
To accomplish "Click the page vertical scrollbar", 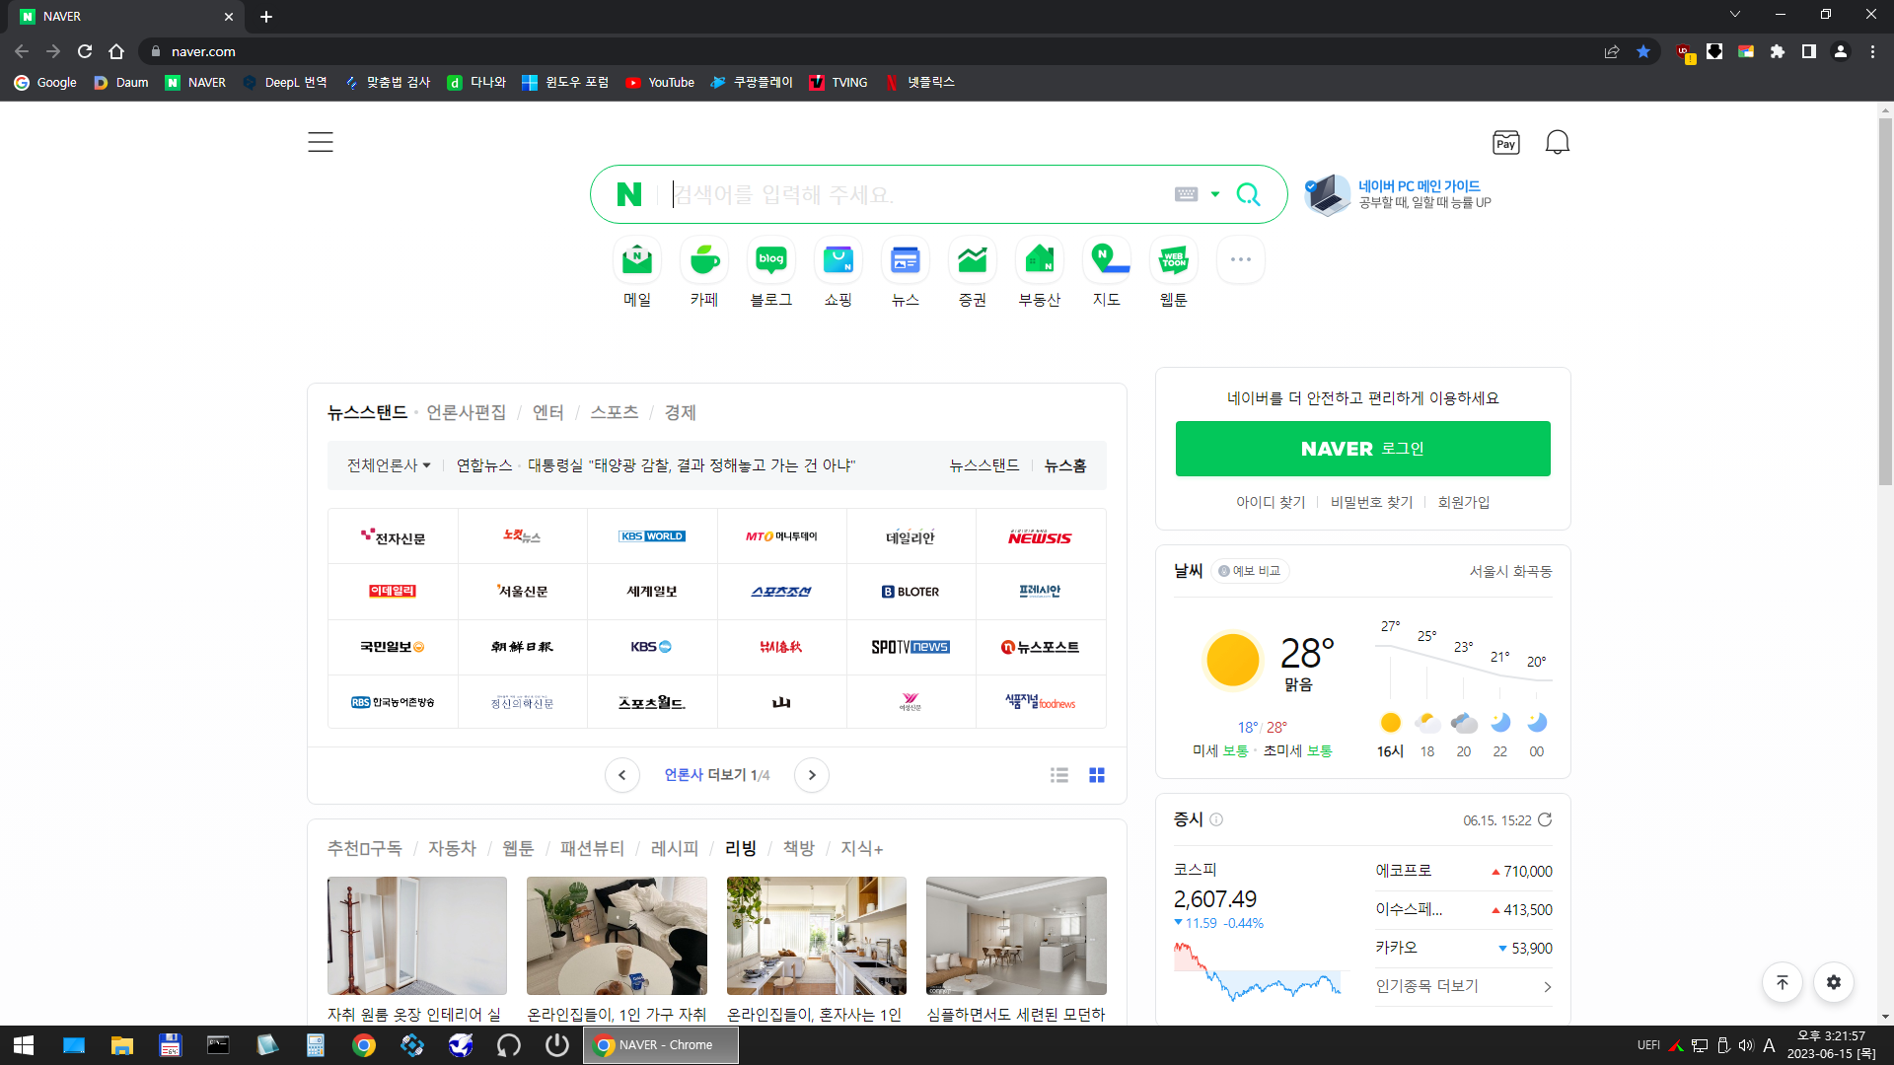I will point(1885,301).
